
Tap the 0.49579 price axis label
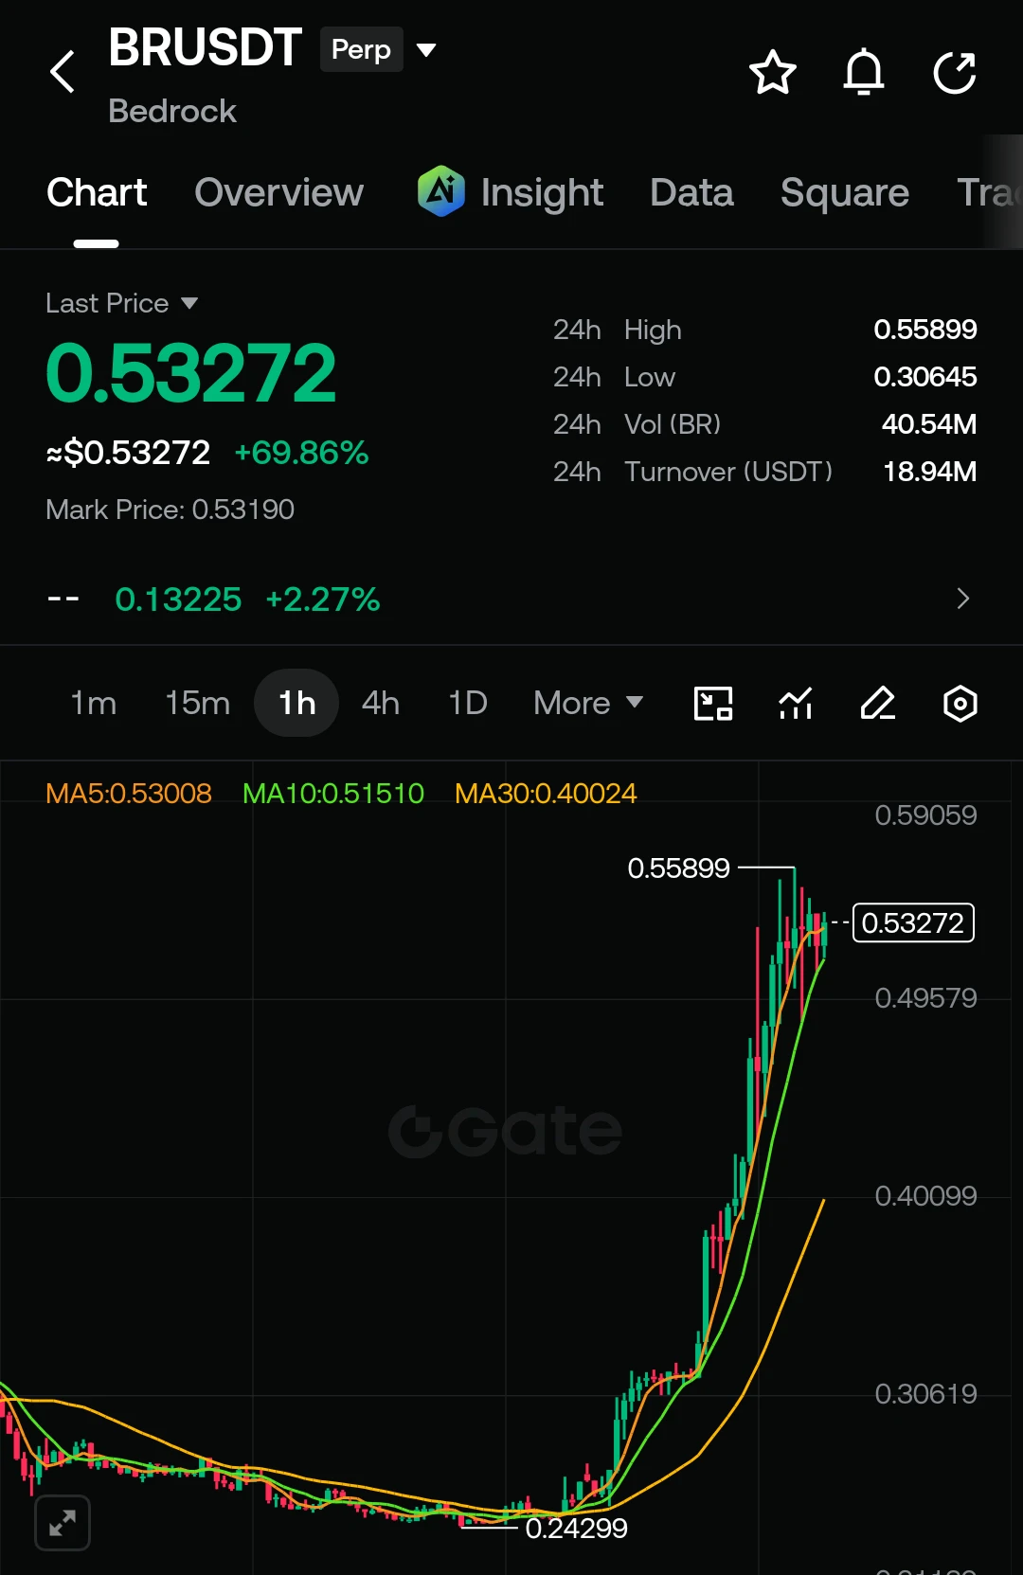click(x=925, y=998)
